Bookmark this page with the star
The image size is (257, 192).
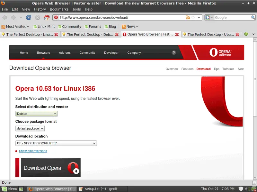[x=193, y=17]
